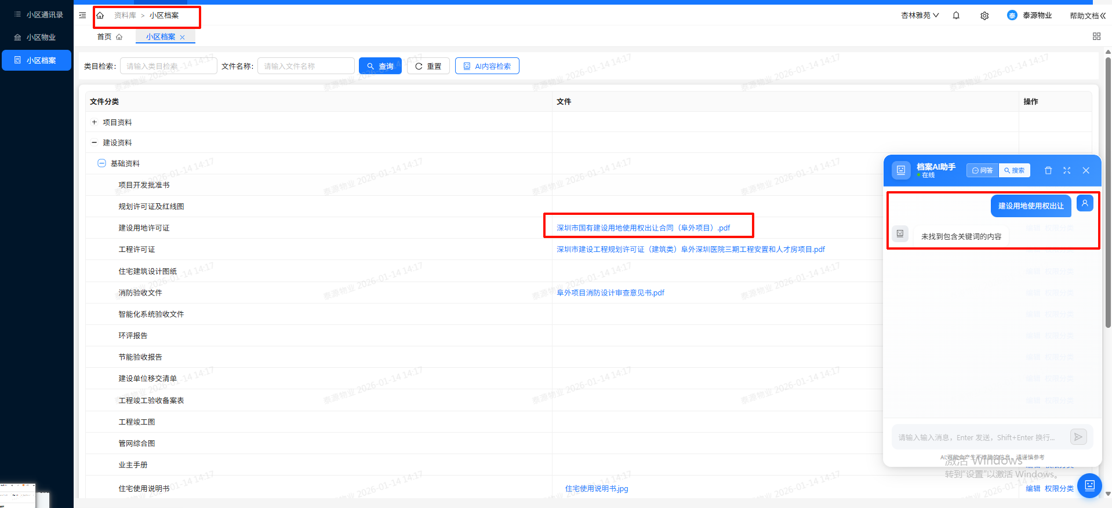The width and height of the screenshot is (1112, 508).
Task: Collapse the sidebar with the hamburger icon
Action: (x=82, y=16)
